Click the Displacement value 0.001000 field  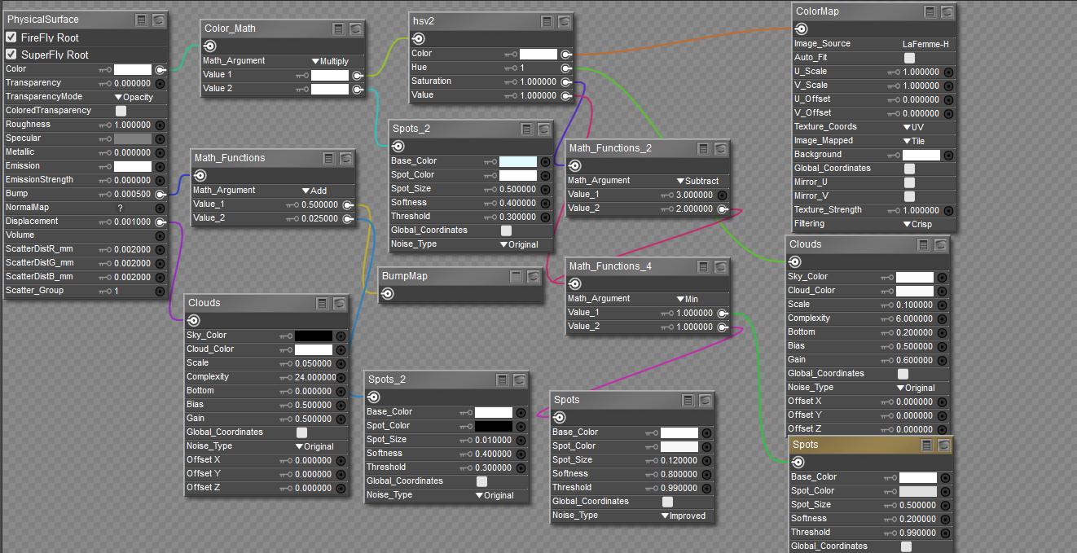click(132, 222)
